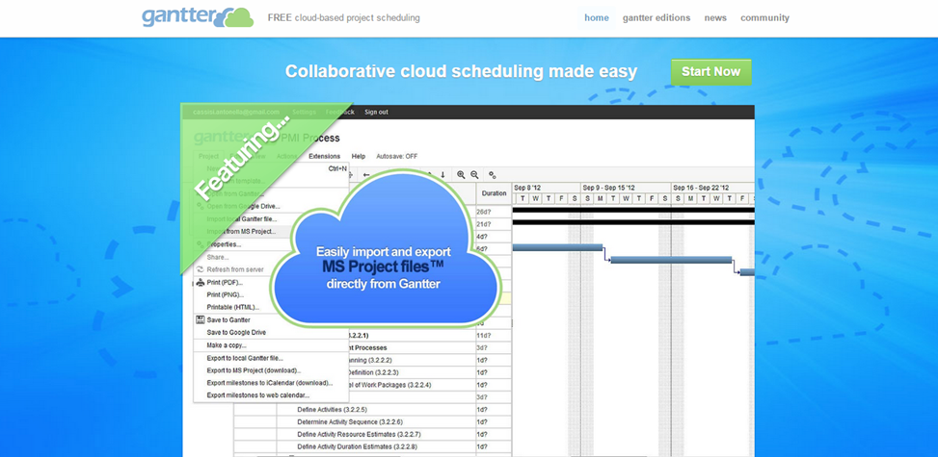Screen dimensions: 938x457
Task: Click the first blue Gantt task bar
Action: tap(557, 247)
